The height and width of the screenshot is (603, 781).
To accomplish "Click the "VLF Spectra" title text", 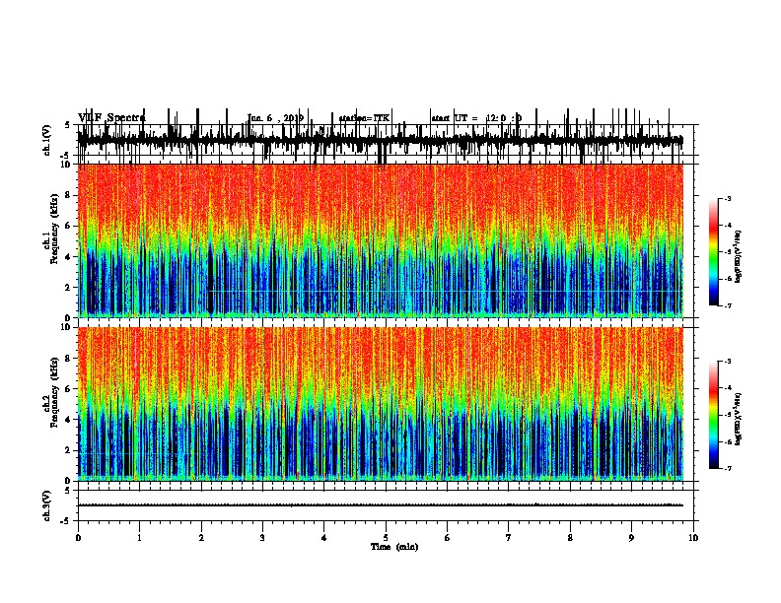I will (111, 118).
